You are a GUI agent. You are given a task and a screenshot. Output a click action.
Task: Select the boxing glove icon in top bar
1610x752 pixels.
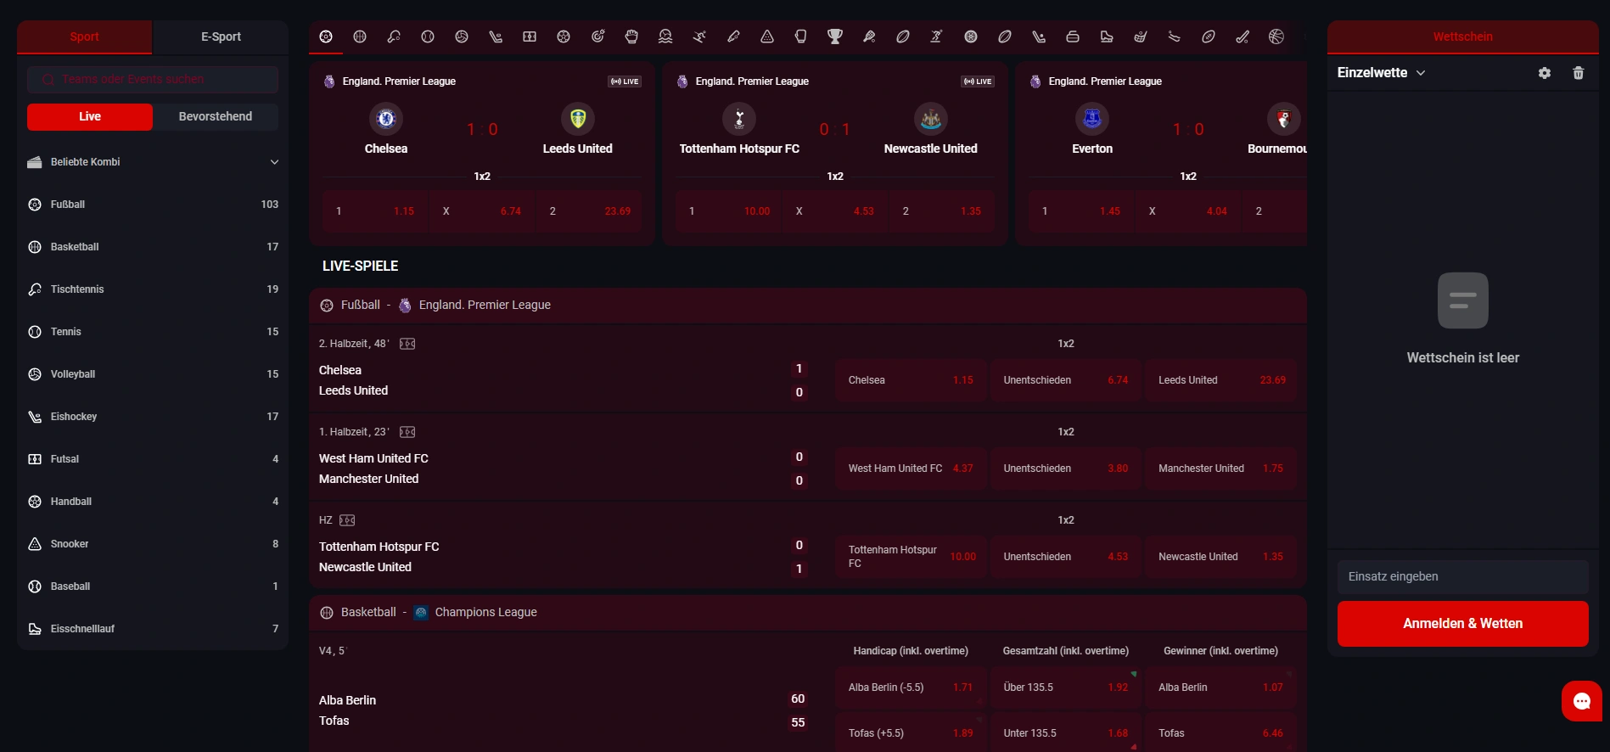tap(801, 36)
